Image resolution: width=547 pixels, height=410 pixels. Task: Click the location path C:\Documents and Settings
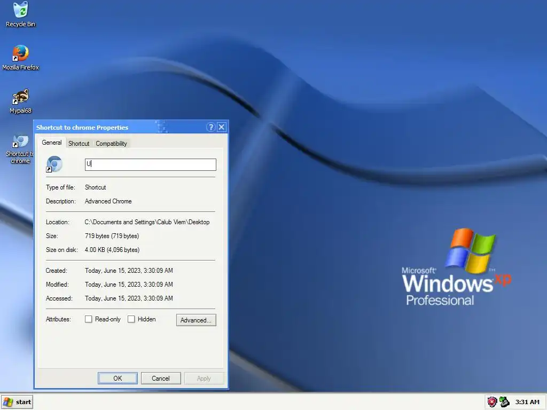click(x=147, y=222)
